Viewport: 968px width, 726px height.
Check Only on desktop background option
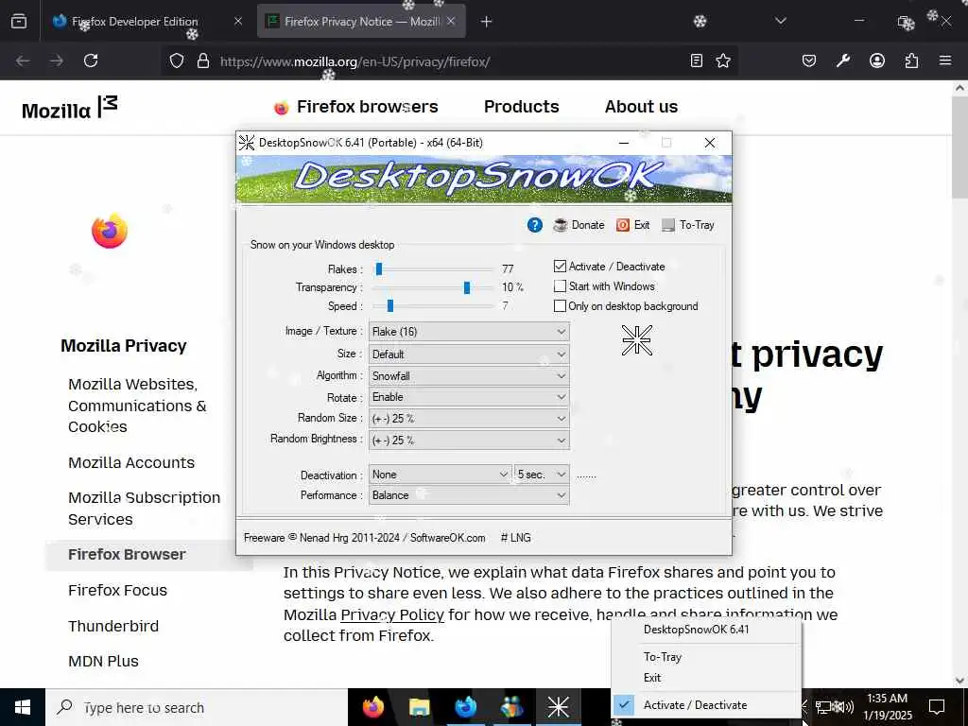(x=560, y=305)
